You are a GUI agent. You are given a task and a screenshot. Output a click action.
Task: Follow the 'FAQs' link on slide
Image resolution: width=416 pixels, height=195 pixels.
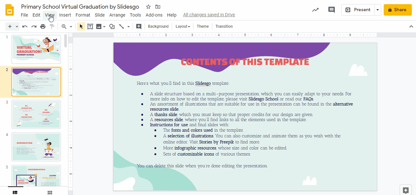pos(308,99)
